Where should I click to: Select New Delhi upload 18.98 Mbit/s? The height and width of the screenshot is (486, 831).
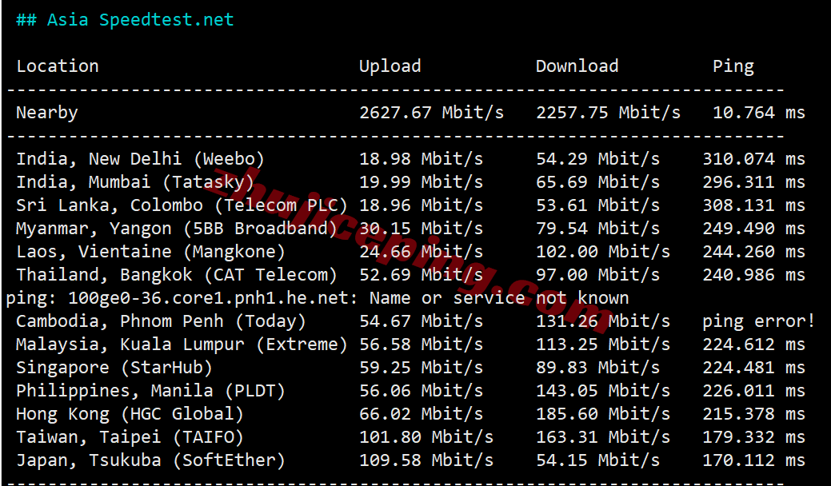(x=421, y=159)
